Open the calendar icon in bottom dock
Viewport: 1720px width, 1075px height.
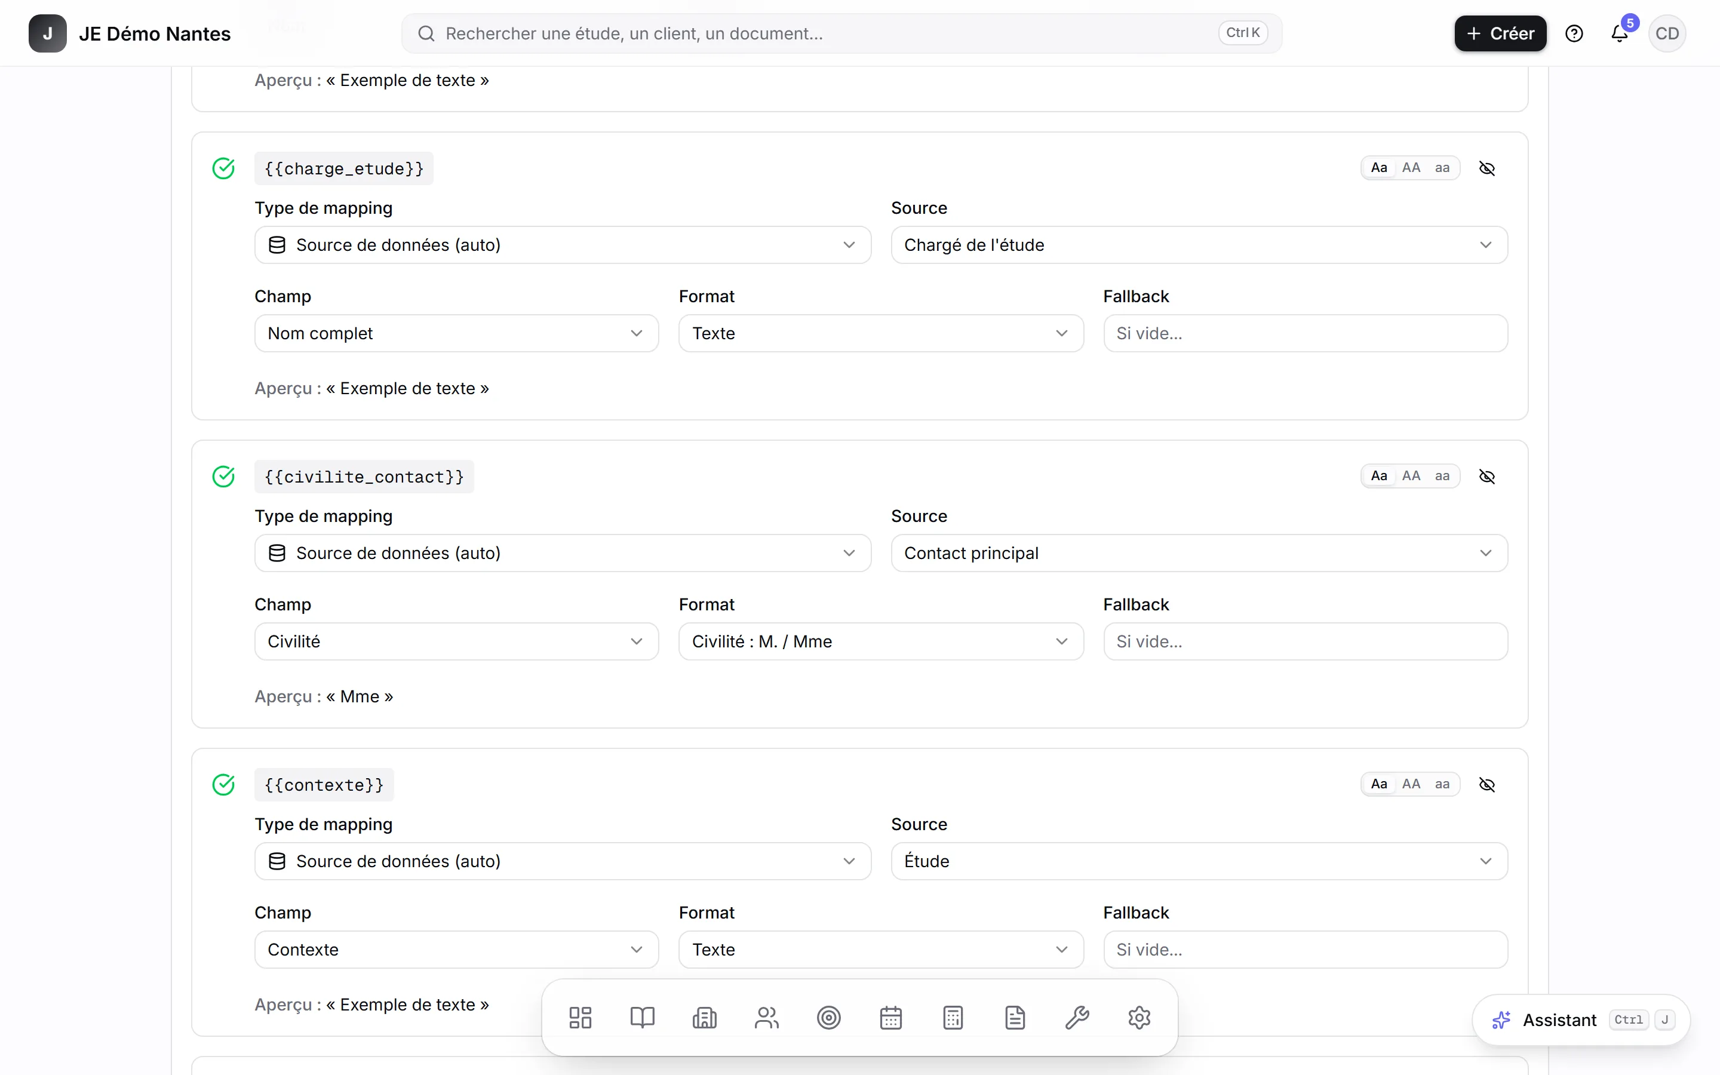[890, 1018]
